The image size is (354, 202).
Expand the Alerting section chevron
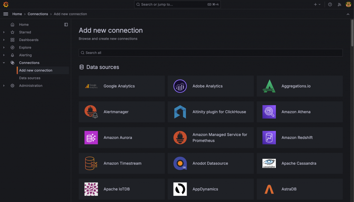click(x=4, y=55)
